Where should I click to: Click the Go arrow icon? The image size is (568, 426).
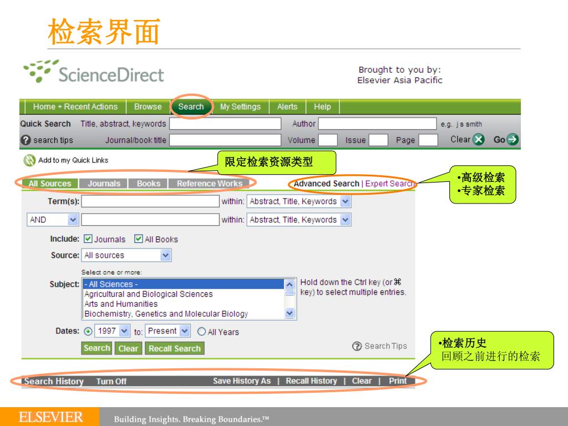tap(512, 139)
